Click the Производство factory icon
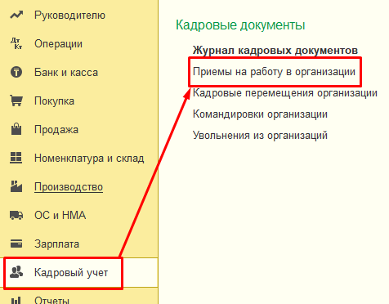This screenshot has width=389, height=304. [x=16, y=186]
